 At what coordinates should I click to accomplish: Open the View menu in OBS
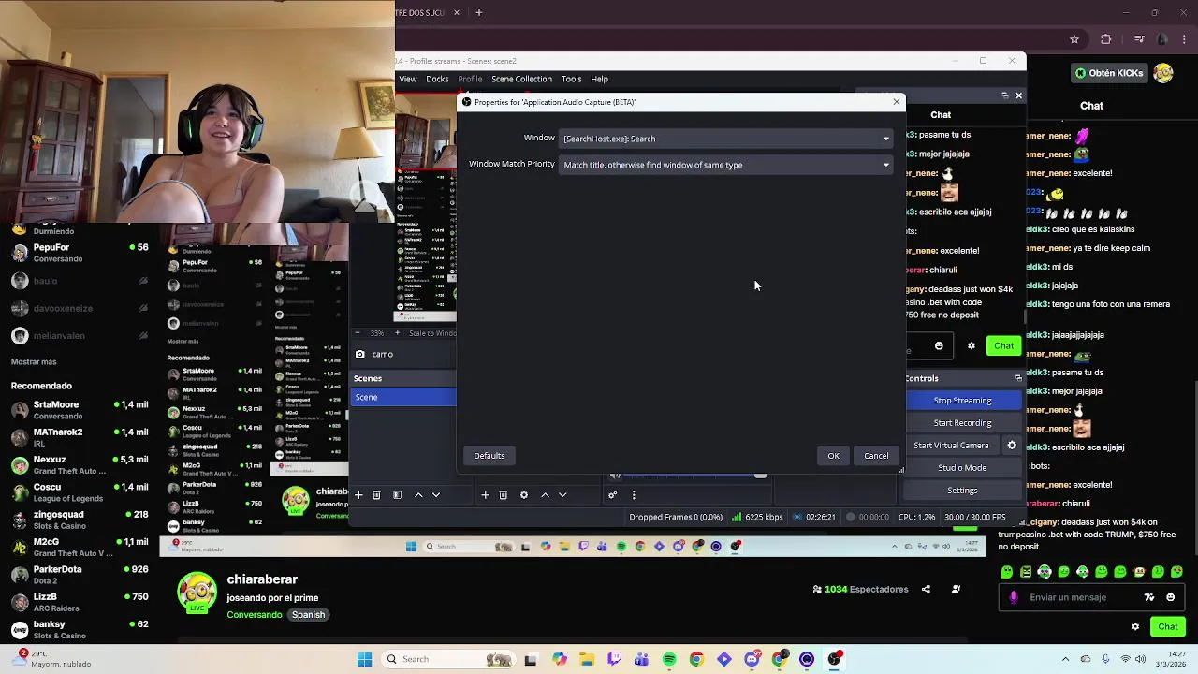[x=408, y=79]
